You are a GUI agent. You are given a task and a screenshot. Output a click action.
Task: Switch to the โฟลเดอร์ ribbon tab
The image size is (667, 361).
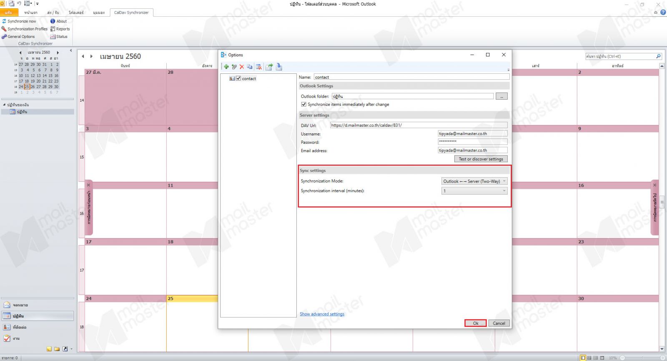(x=76, y=13)
